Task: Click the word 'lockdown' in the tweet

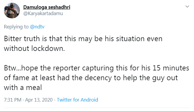Action: tap(47, 48)
